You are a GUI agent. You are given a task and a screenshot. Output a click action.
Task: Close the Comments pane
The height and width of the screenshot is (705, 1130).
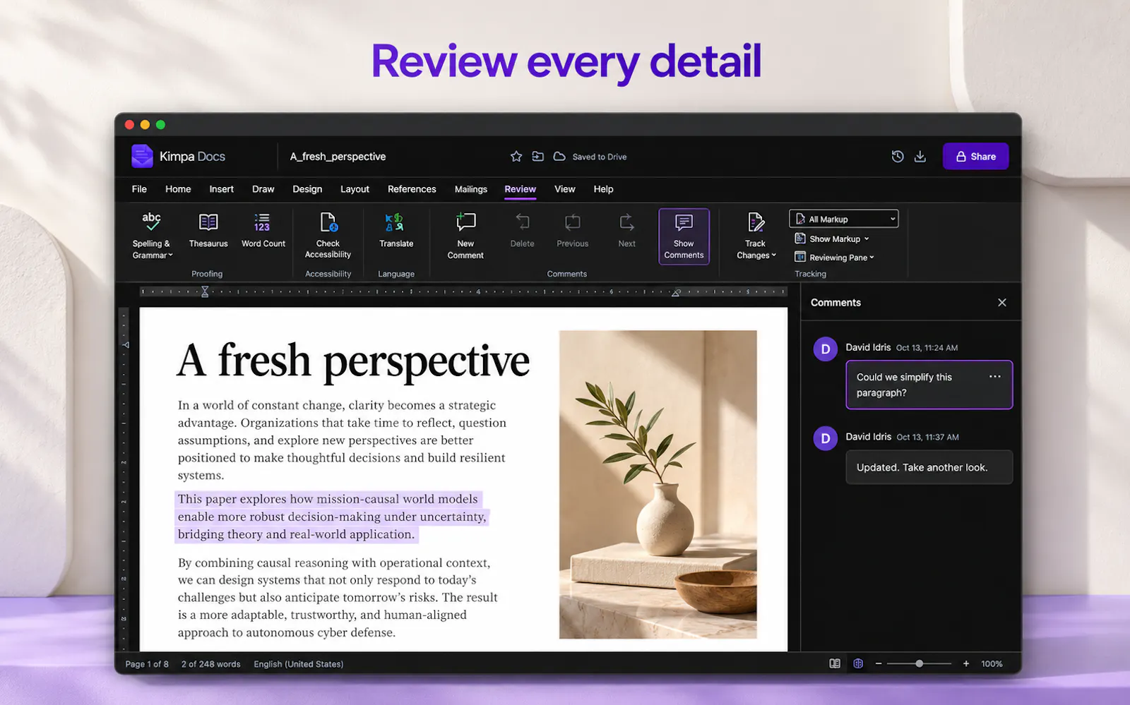click(1002, 303)
